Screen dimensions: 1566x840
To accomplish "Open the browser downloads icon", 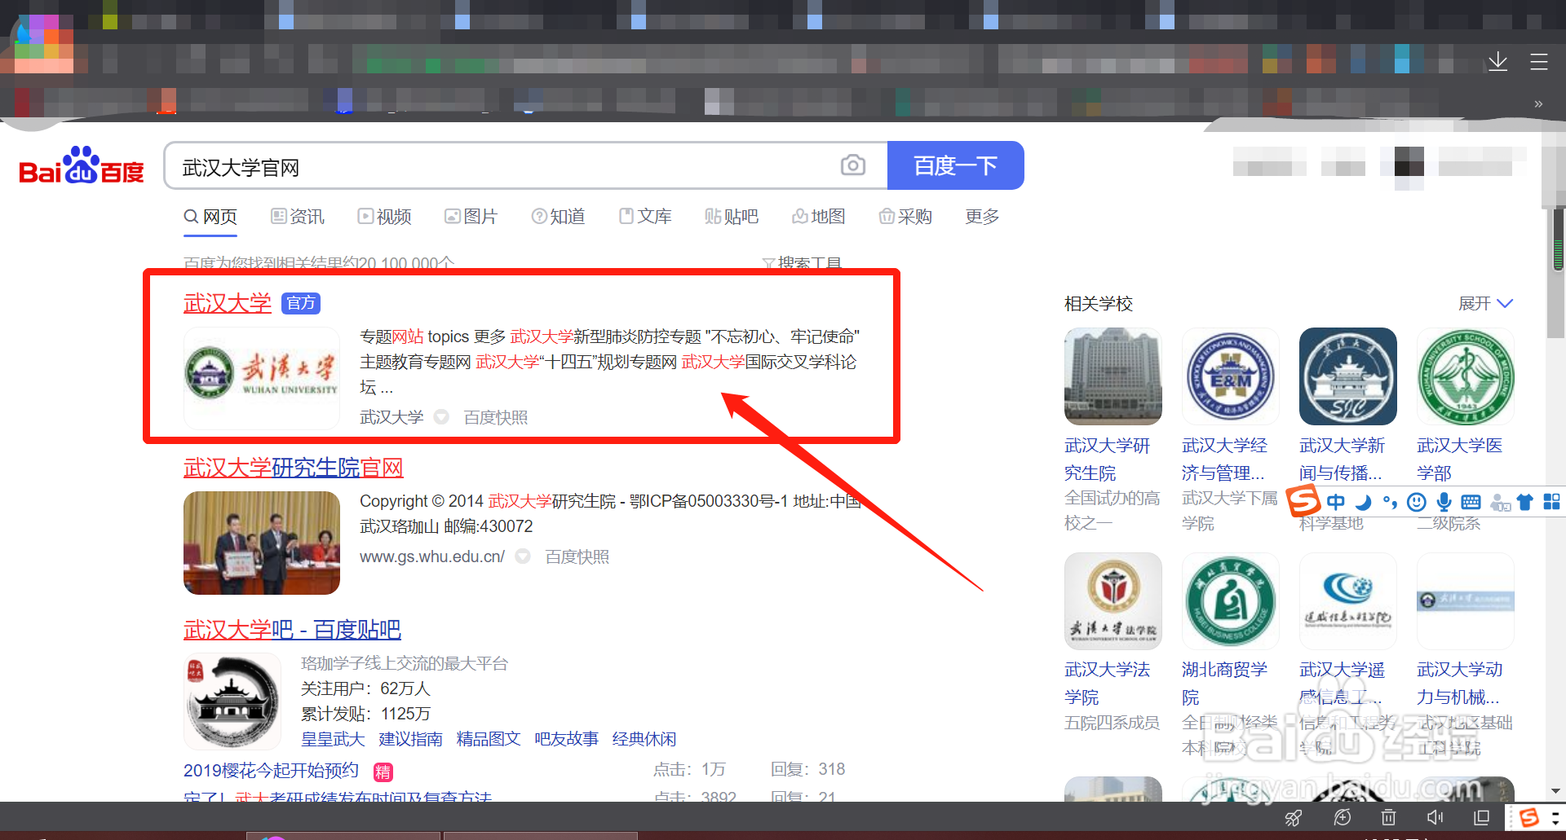I will pyautogui.click(x=1497, y=61).
